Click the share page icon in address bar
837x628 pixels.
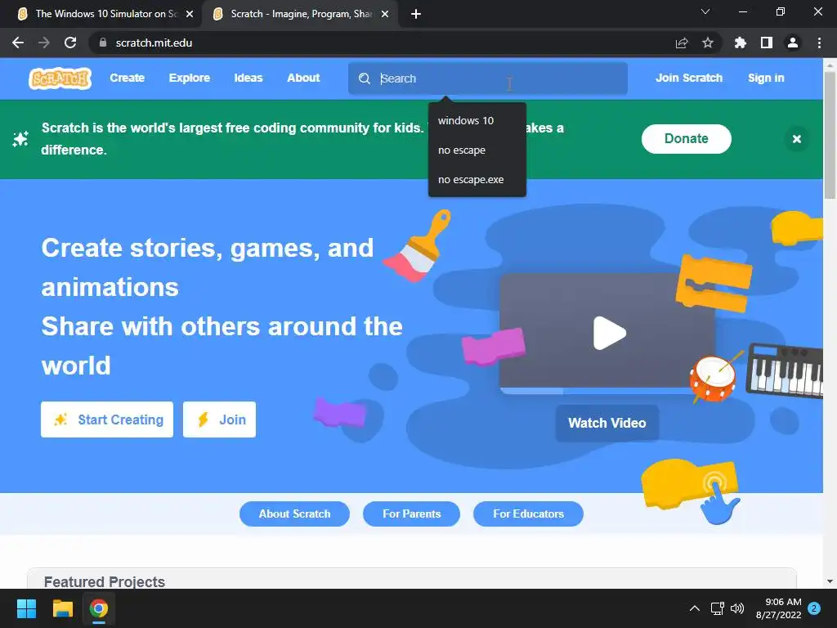click(682, 43)
